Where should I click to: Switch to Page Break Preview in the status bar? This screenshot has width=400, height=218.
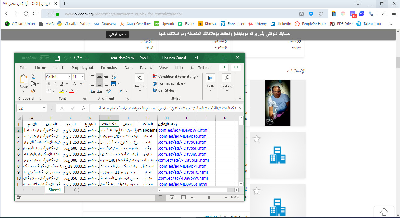pyautogui.click(x=183, y=197)
